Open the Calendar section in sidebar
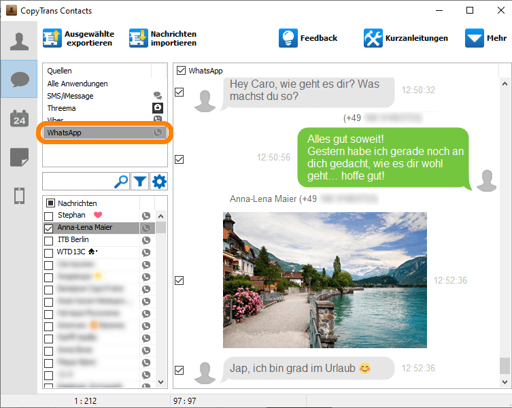Screen dimensions: 512x408 point(19,118)
